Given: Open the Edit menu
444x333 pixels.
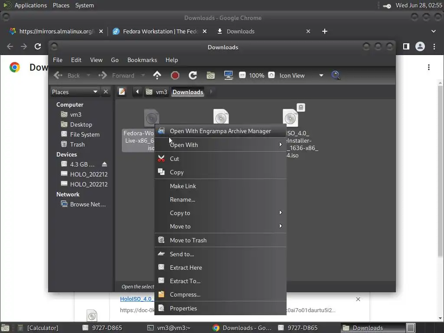Looking at the screenshot, I should pyautogui.click(x=76, y=60).
